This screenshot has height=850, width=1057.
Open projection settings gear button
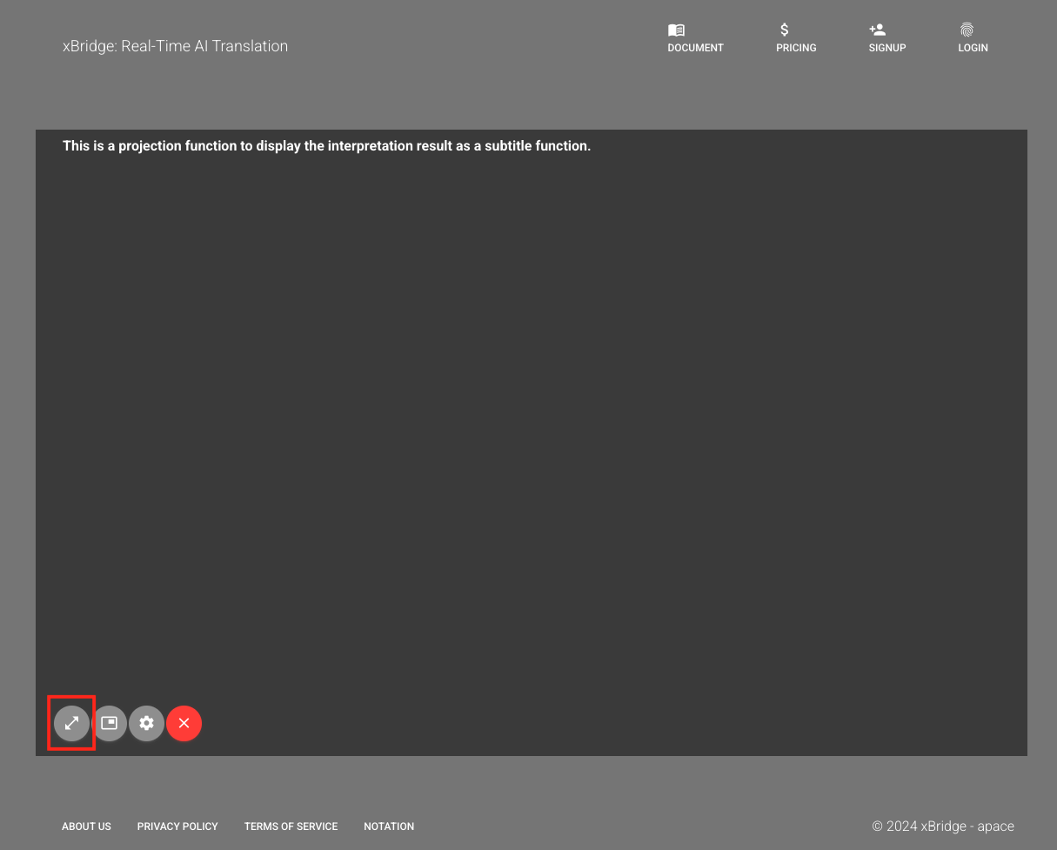pos(147,723)
